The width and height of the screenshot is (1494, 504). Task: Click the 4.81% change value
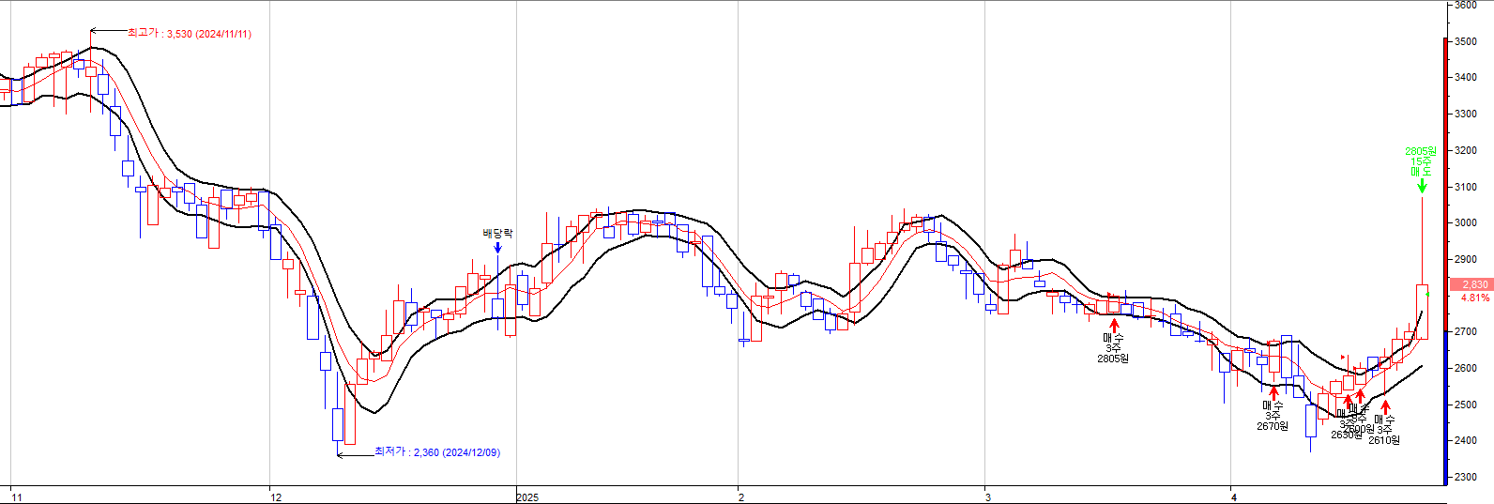[1475, 298]
